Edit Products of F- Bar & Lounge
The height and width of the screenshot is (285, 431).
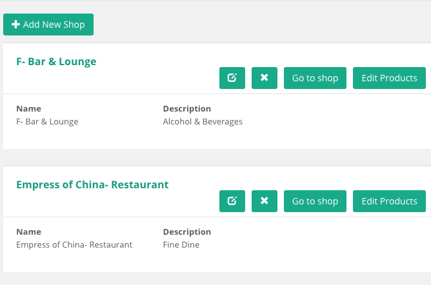[389, 78]
